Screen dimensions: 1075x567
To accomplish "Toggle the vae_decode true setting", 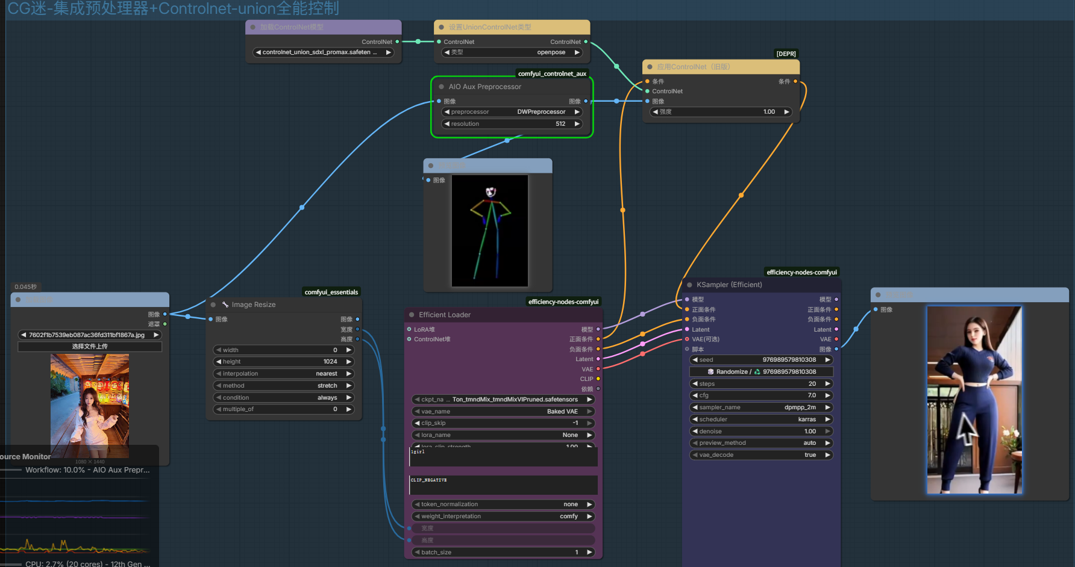I will click(762, 455).
